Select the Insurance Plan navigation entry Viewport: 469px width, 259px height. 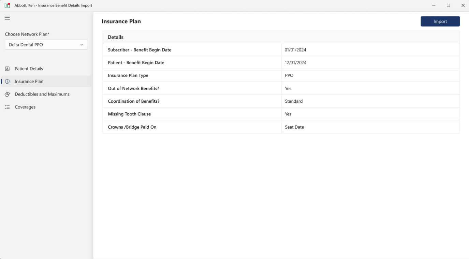pos(29,81)
